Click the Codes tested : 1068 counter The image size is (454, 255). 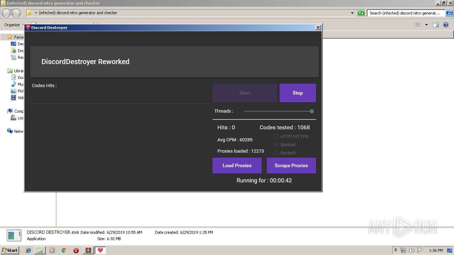[284, 127]
